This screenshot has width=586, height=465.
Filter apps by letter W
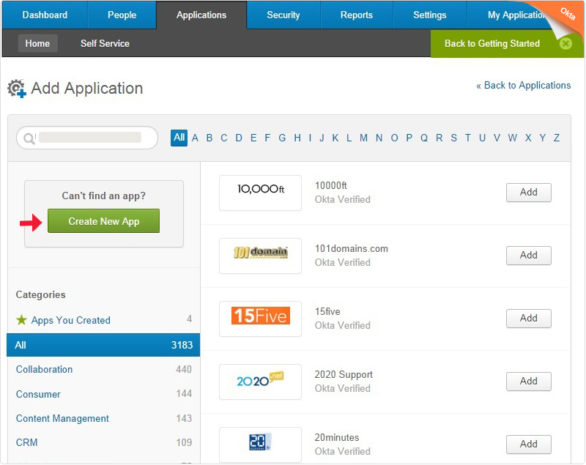pos(512,138)
